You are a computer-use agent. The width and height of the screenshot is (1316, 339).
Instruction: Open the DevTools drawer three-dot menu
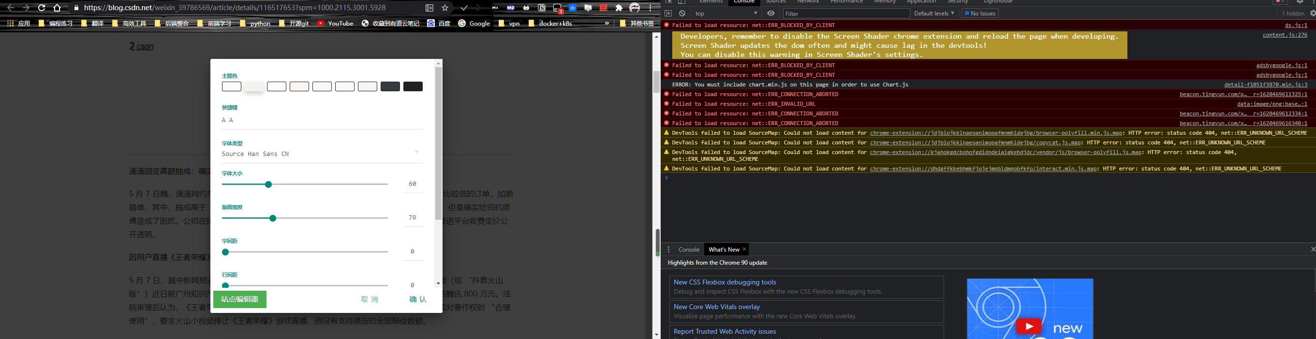(x=668, y=249)
